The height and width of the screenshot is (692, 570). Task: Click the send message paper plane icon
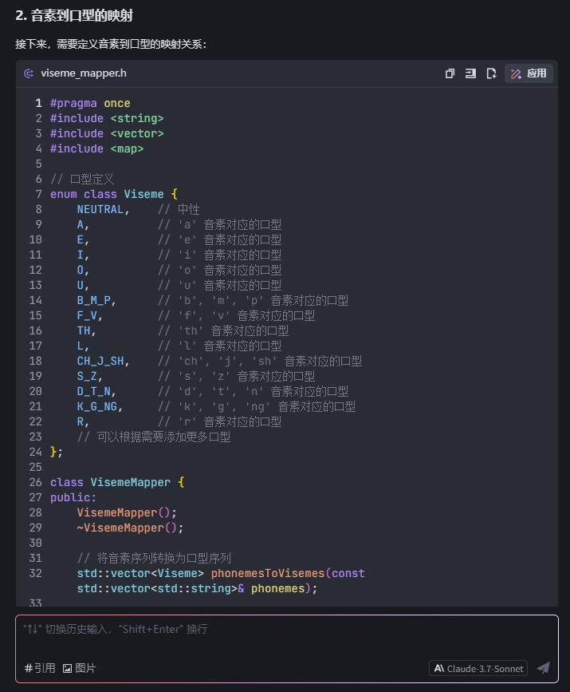pyautogui.click(x=543, y=668)
